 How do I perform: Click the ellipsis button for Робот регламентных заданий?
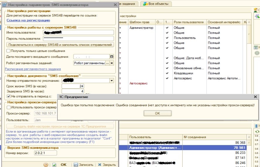pyautogui.click(x=107, y=63)
